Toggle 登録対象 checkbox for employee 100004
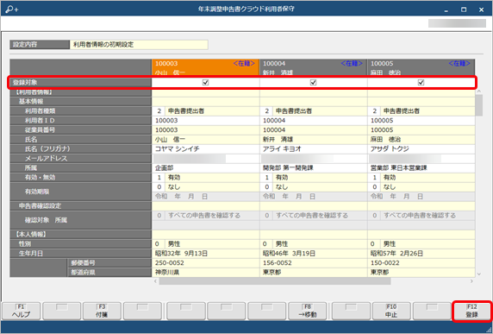The width and height of the screenshot is (493, 334). coord(313,83)
